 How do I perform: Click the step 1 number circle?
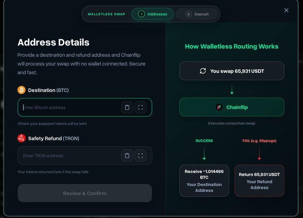(x=141, y=14)
